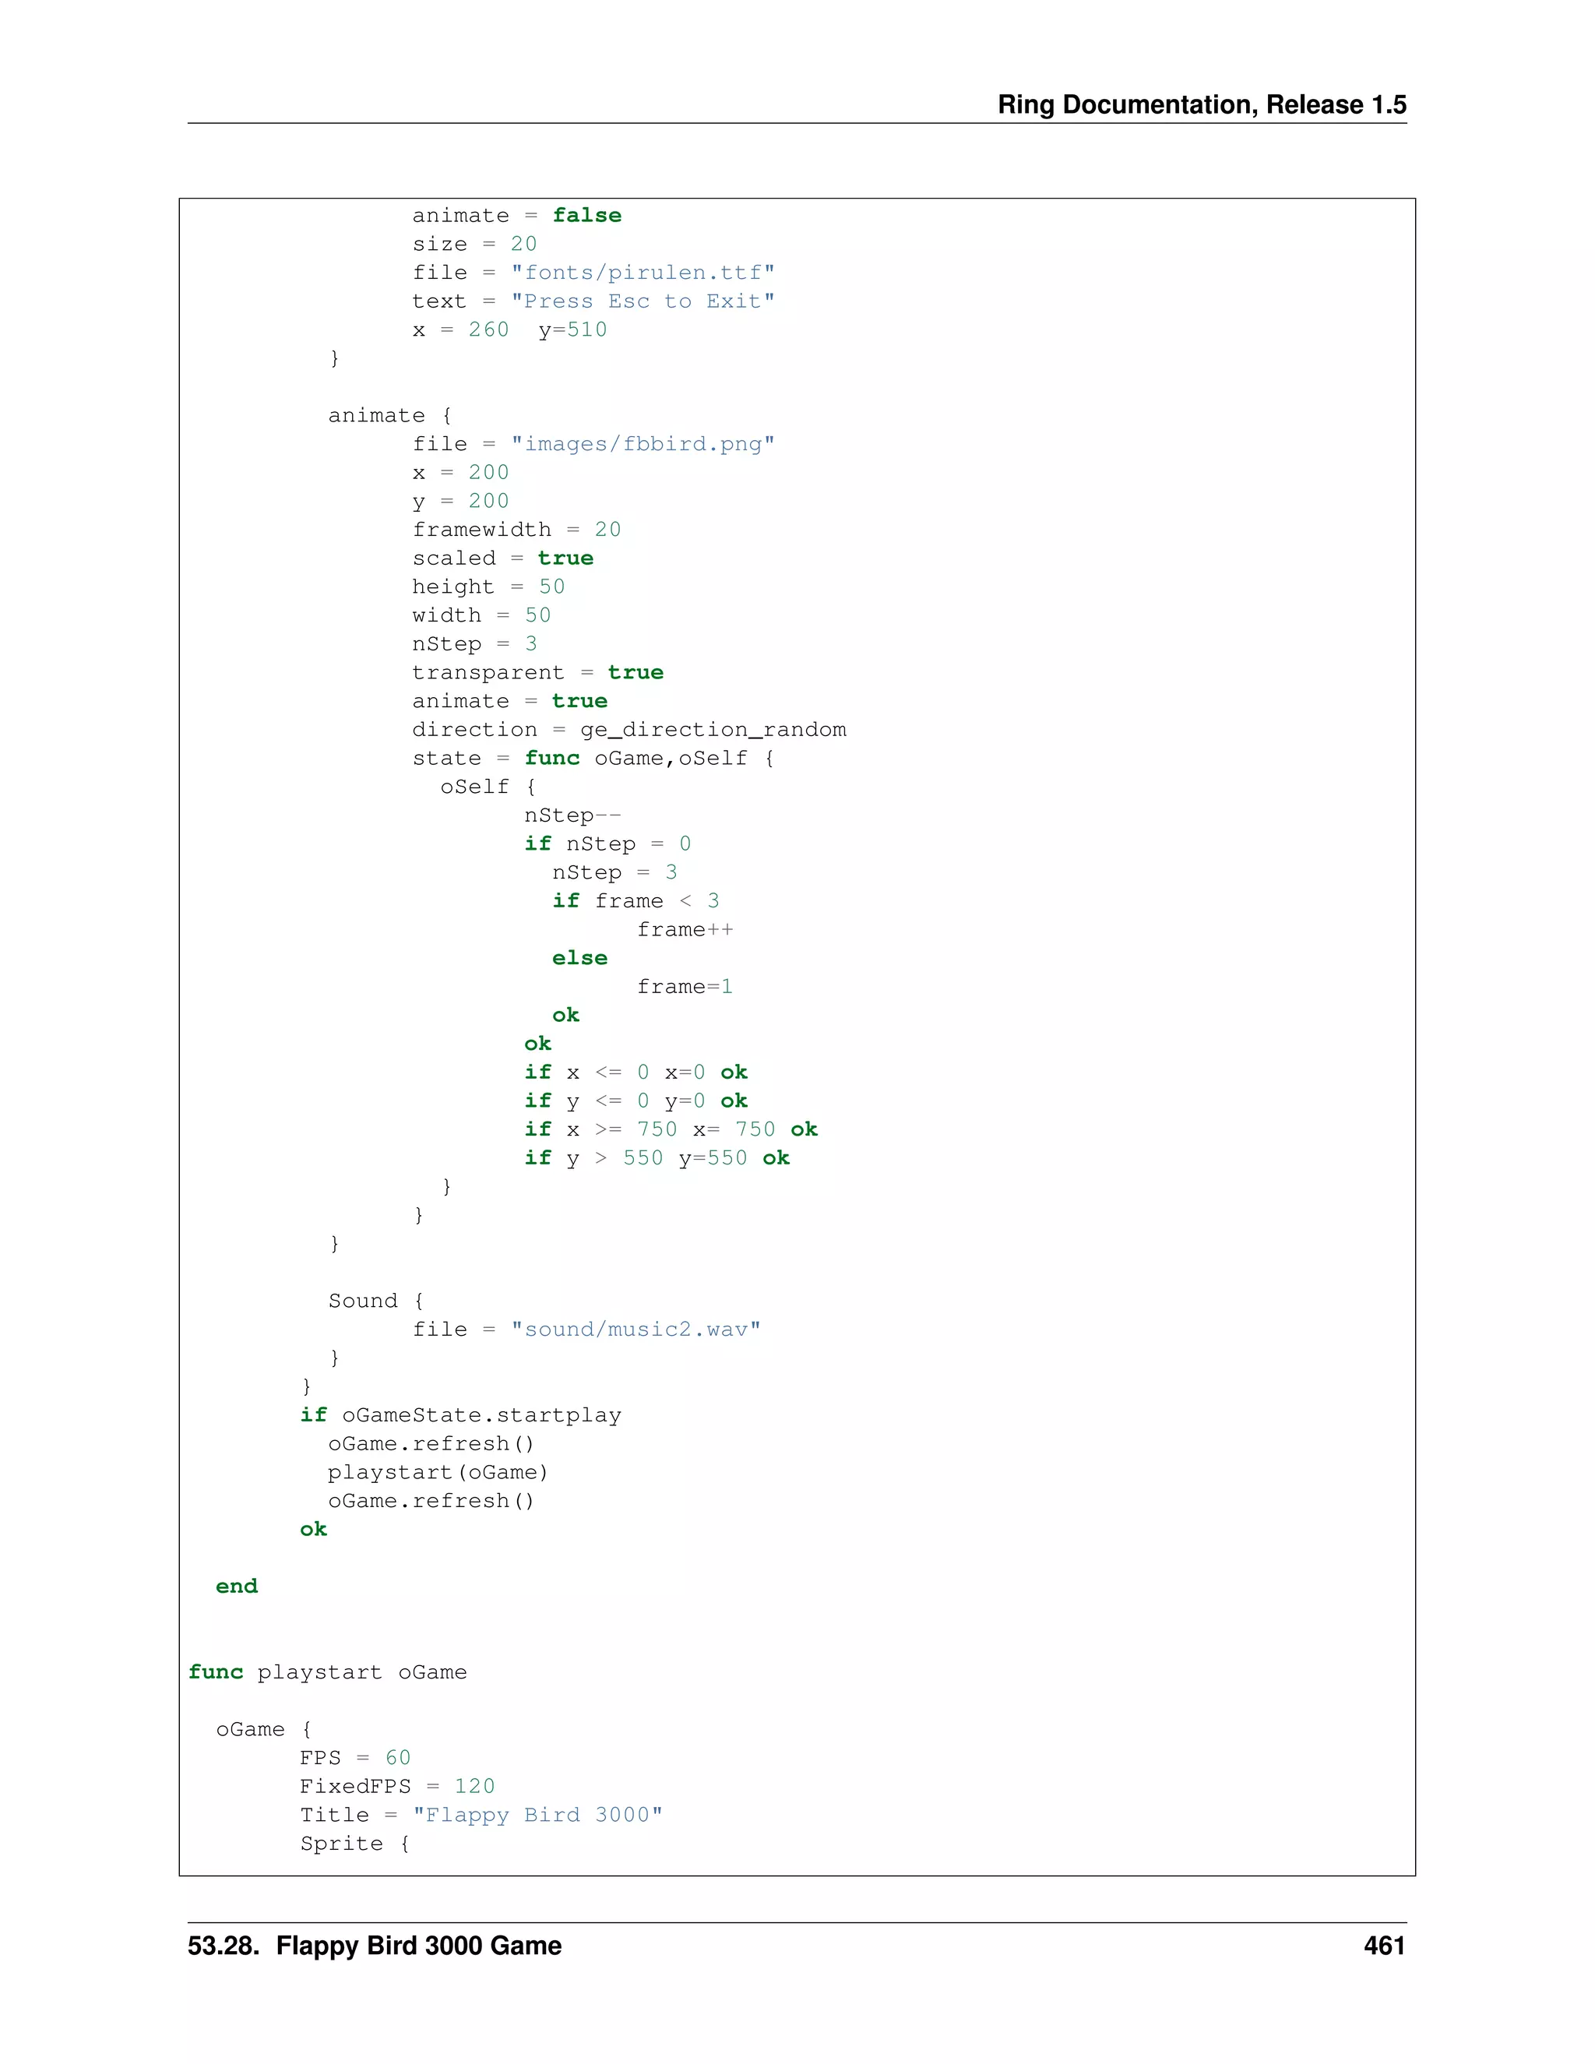Click the header 'Ring Documentation, Release 1.5'

(1202, 104)
